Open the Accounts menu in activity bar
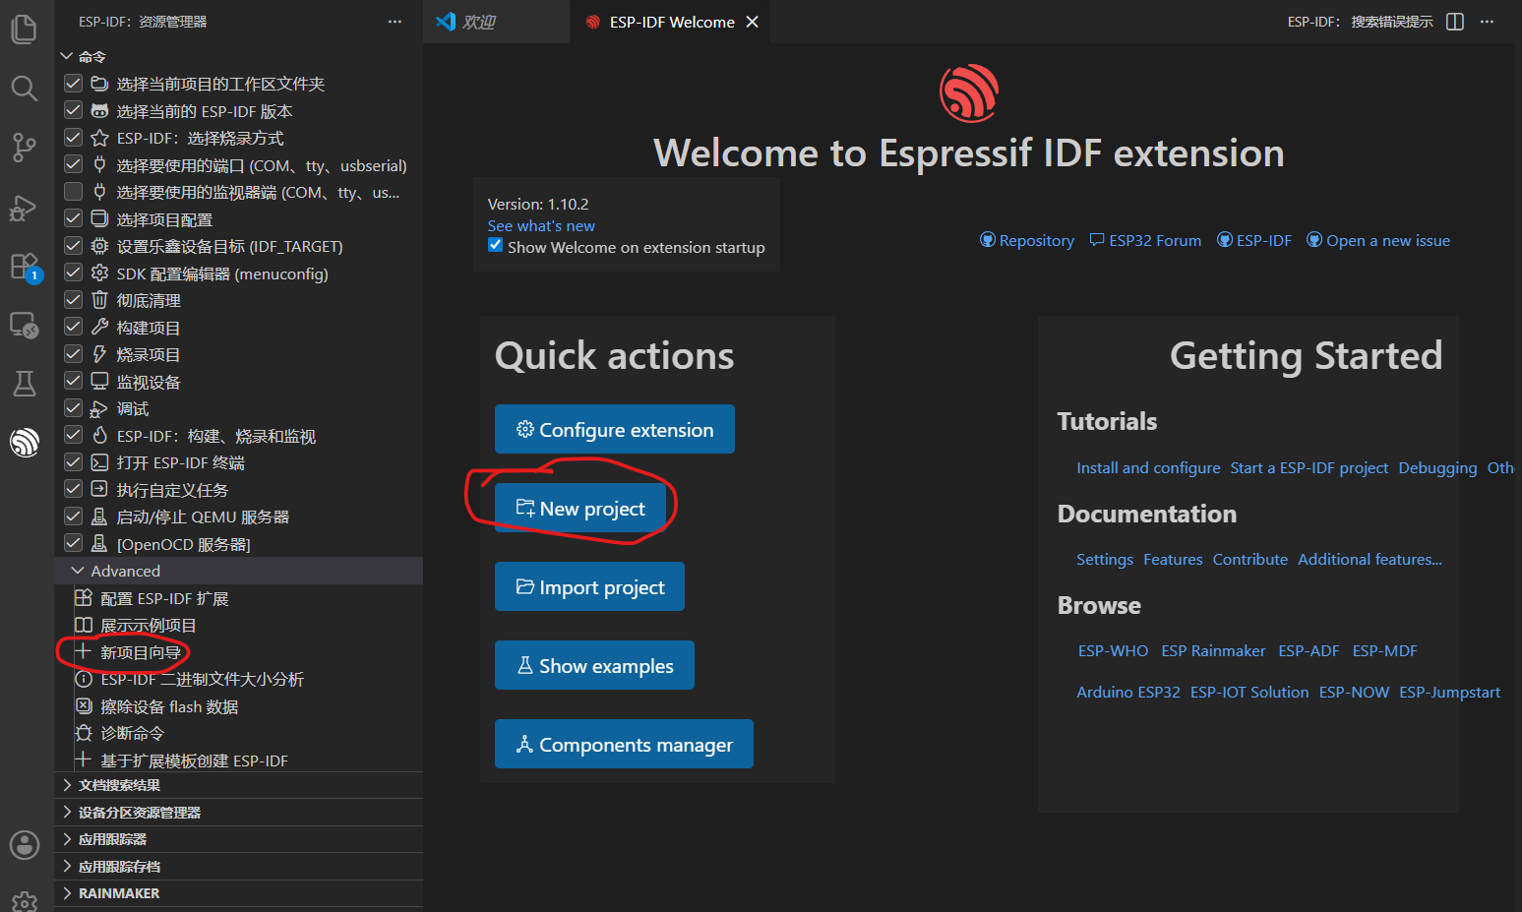This screenshot has width=1522, height=912. [x=24, y=844]
